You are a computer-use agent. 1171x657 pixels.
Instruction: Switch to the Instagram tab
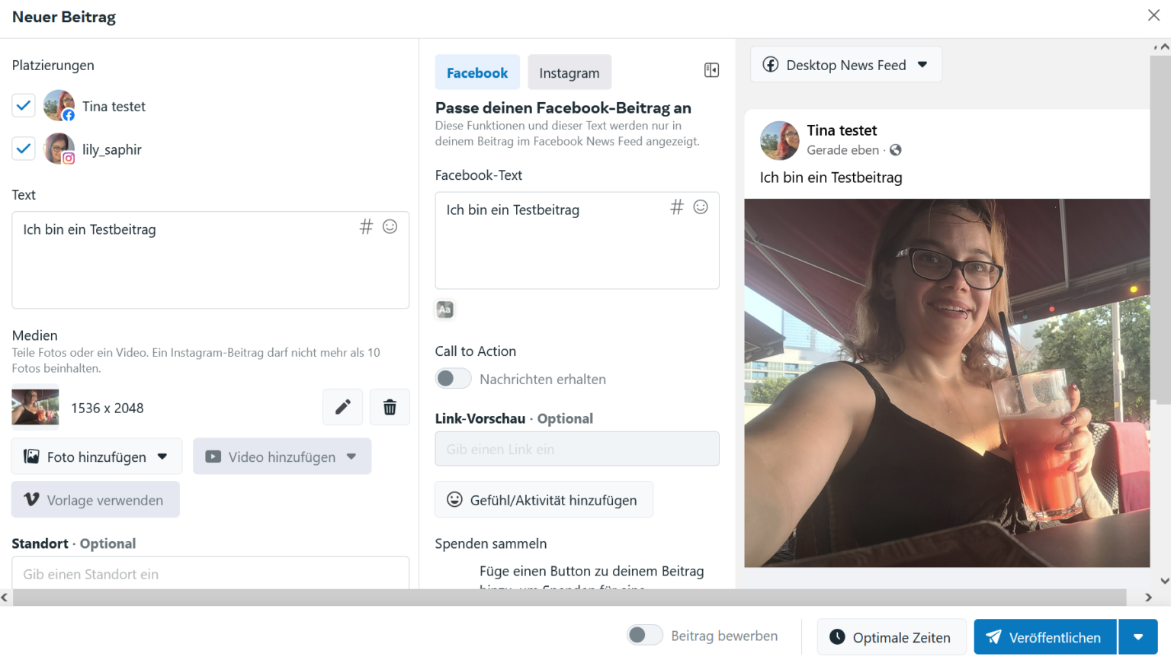coord(569,72)
